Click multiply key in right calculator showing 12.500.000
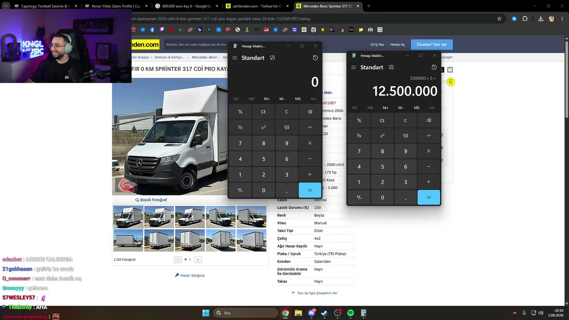The width and height of the screenshot is (569, 320). tap(429, 151)
